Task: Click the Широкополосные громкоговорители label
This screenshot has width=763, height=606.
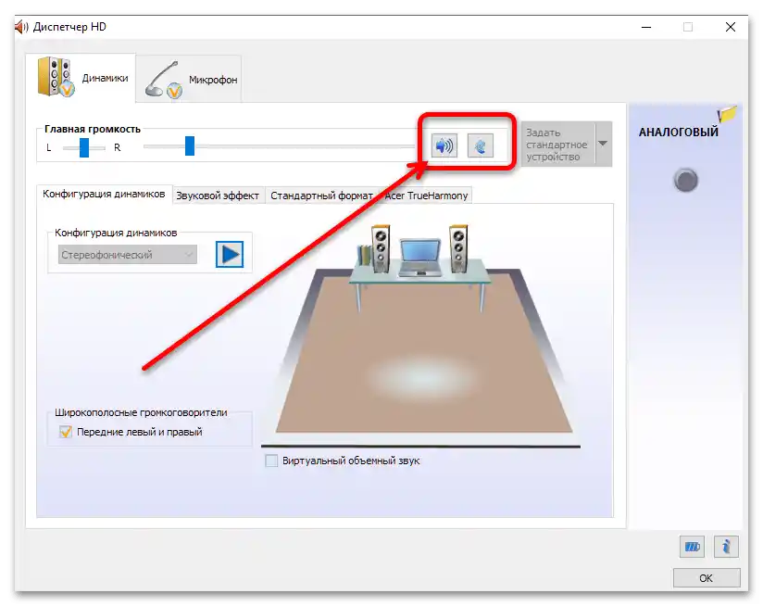Action: 141,412
